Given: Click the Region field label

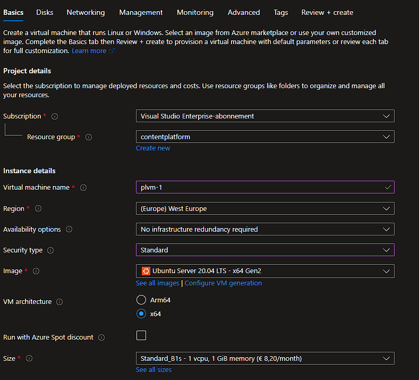Looking at the screenshot, I should click(x=14, y=208).
